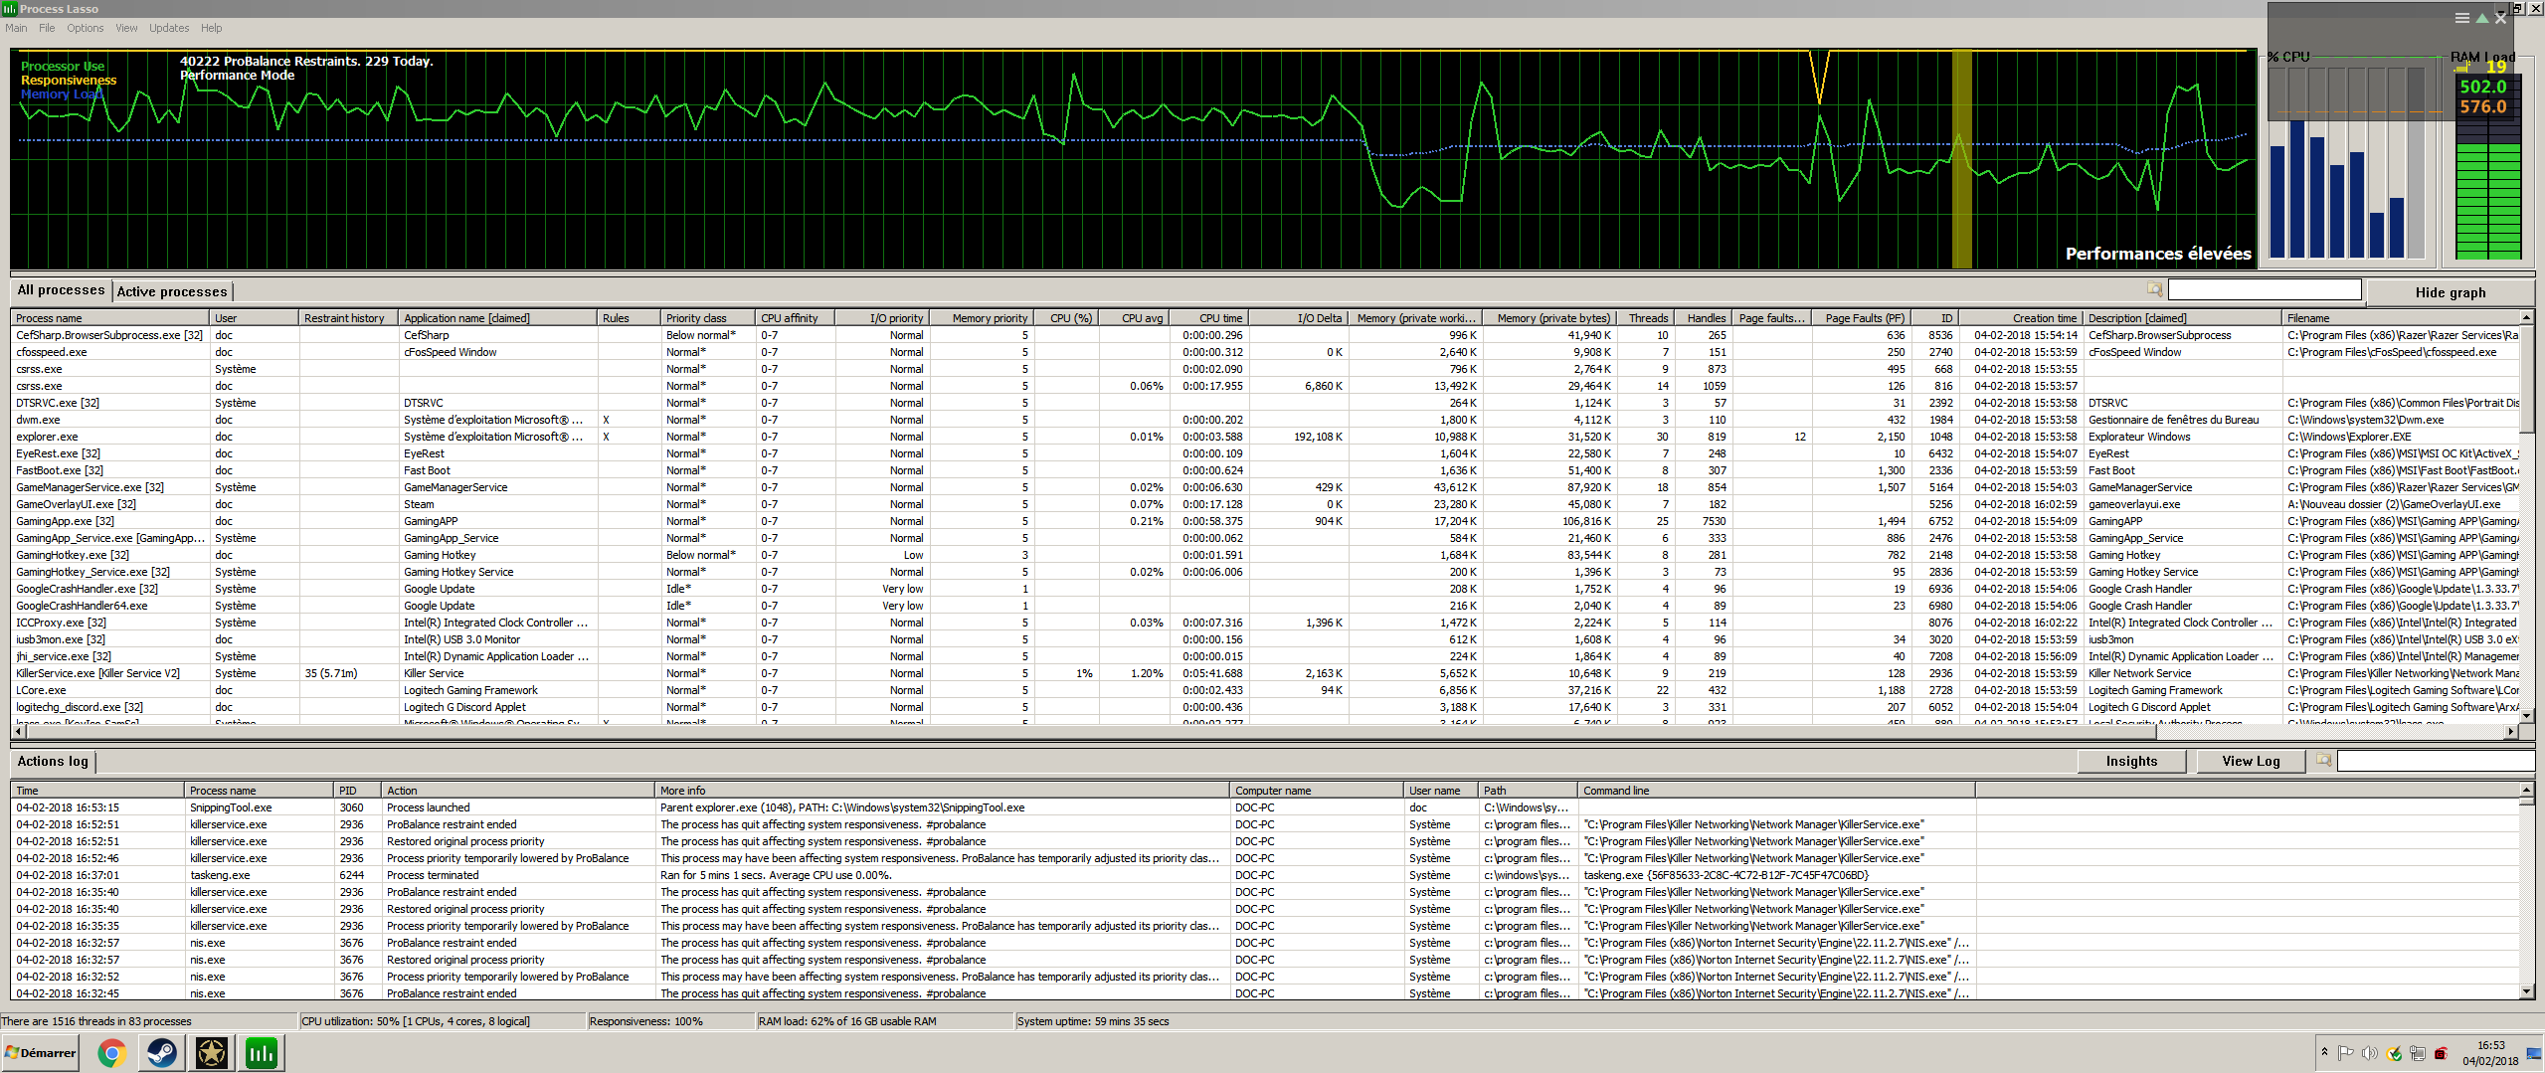This screenshot has width=2545, height=1073.
Task: Click the CPU utilization status bar entry
Action: 442,1021
